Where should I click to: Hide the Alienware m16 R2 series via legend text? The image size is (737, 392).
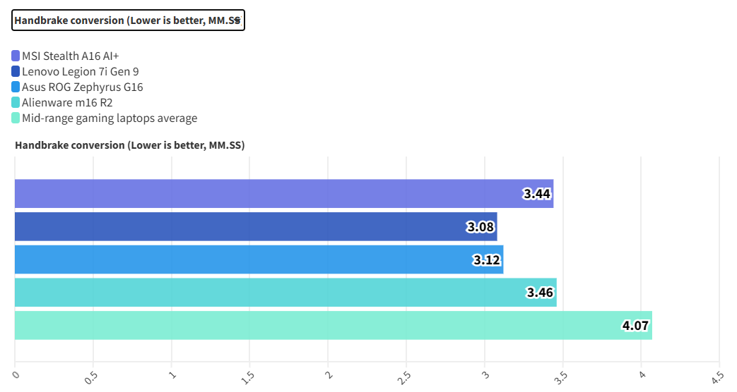(x=67, y=102)
